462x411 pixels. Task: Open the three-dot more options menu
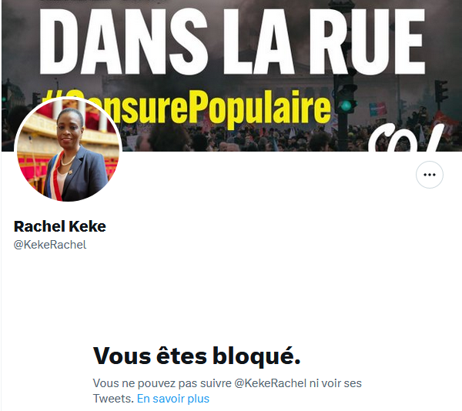point(430,175)
